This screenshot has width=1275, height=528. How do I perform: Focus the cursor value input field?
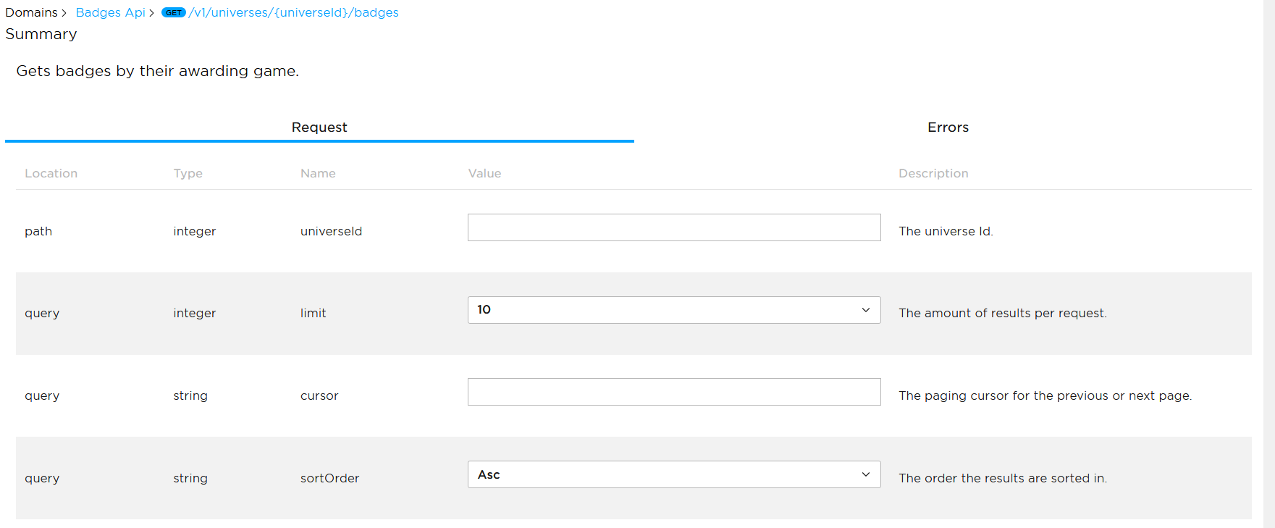pyautogui.click(x=674, y=392)
